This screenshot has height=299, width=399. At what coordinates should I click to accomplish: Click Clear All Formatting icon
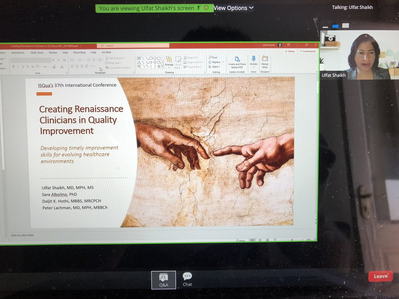[x=65, y=60]
